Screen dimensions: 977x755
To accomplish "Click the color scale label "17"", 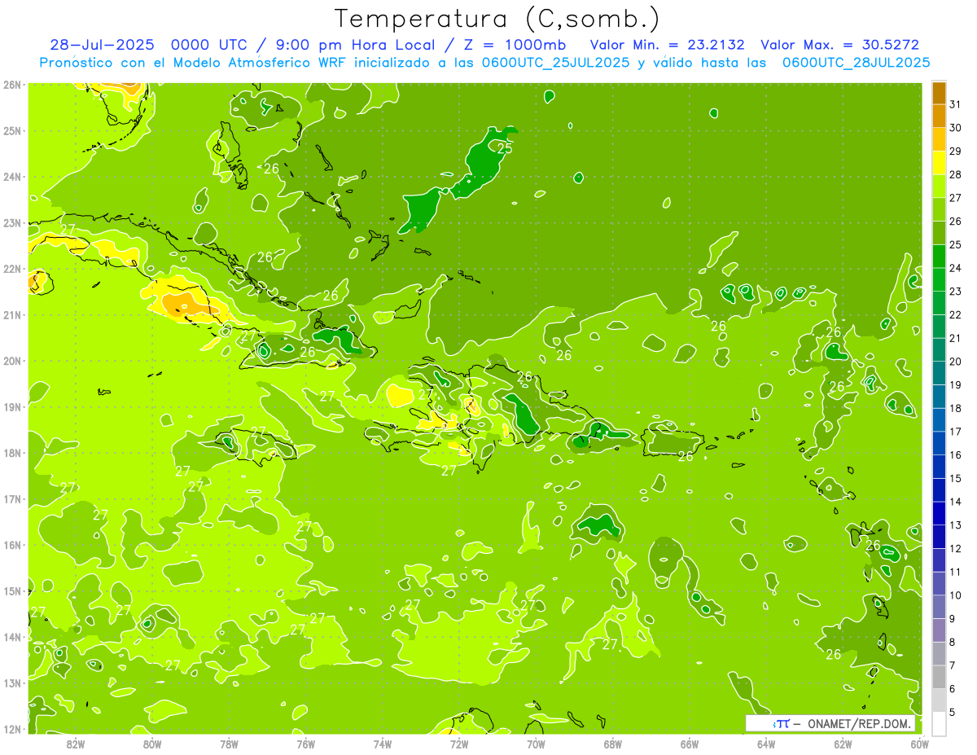I will point(955,431).
